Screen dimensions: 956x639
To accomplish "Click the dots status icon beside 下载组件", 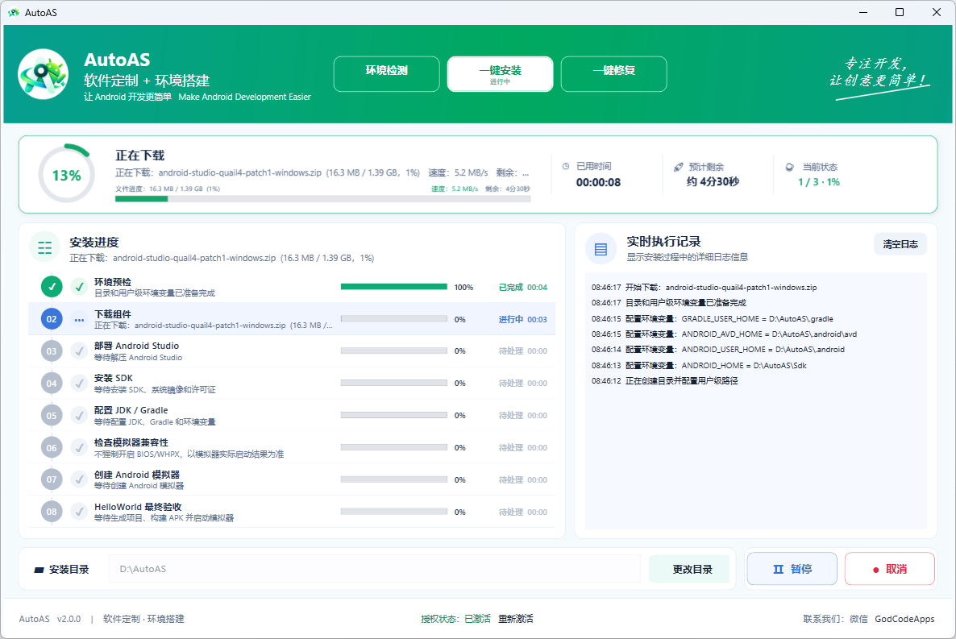I will 79,319.
